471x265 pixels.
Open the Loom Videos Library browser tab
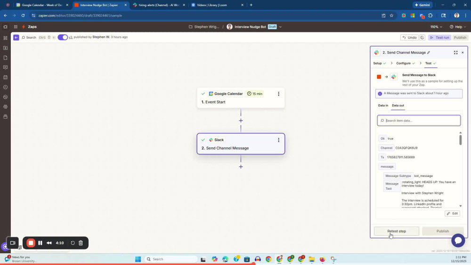click(218, 5)
